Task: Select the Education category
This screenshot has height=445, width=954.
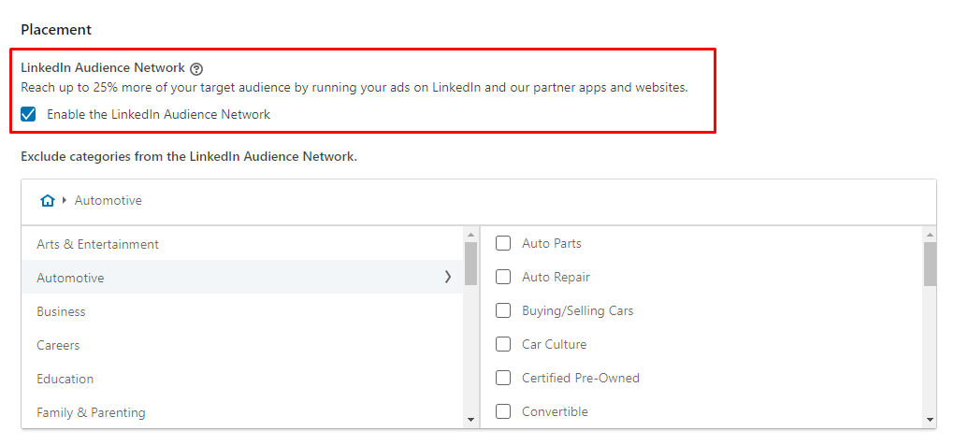Action: 242,379
